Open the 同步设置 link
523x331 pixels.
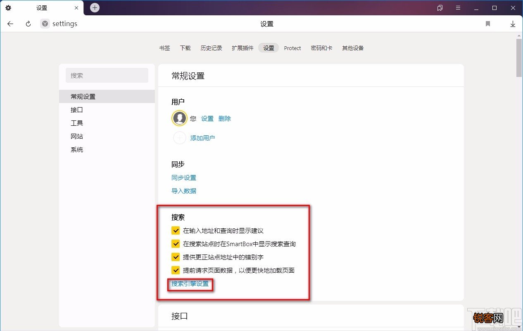184,177
